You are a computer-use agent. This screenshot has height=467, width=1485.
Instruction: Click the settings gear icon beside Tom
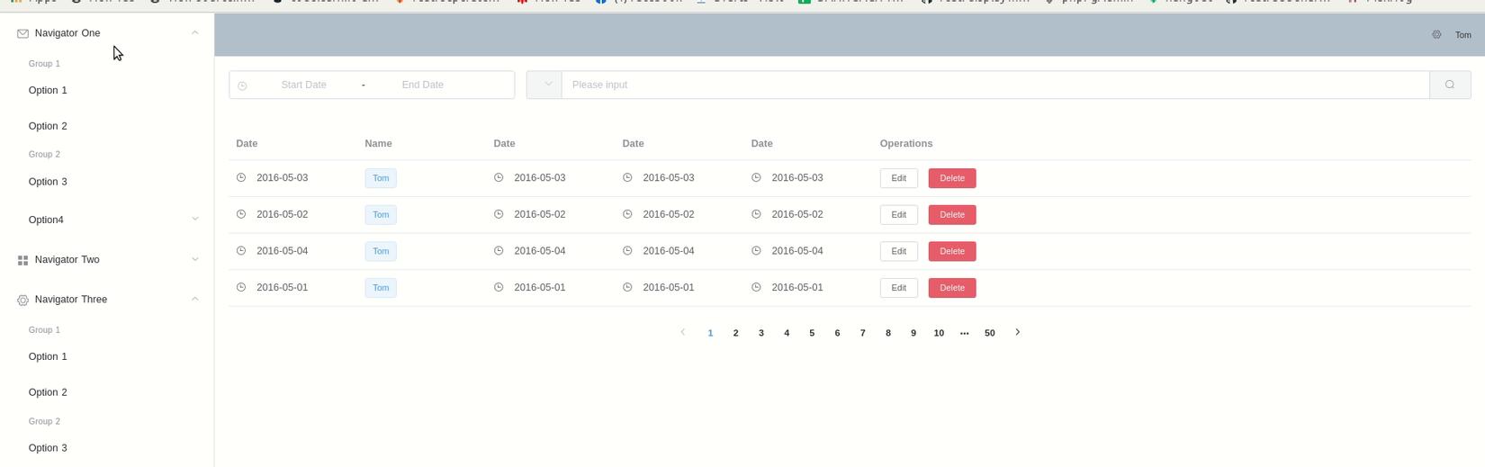(x=1436, y=34)
